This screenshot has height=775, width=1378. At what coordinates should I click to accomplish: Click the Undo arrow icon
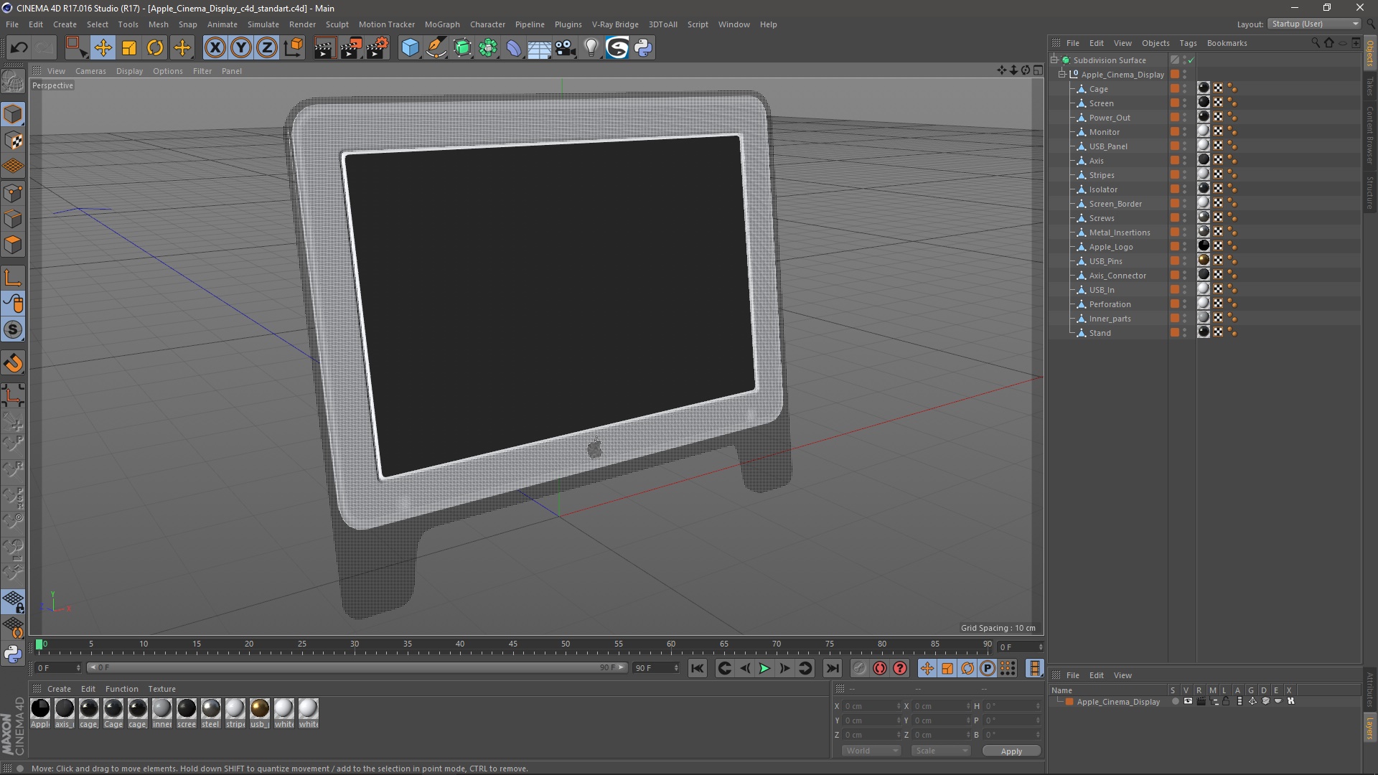[19, 48]
